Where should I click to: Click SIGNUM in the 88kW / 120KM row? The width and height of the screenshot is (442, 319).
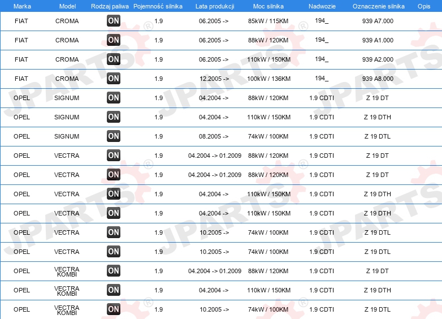click(x=67, y=98)
